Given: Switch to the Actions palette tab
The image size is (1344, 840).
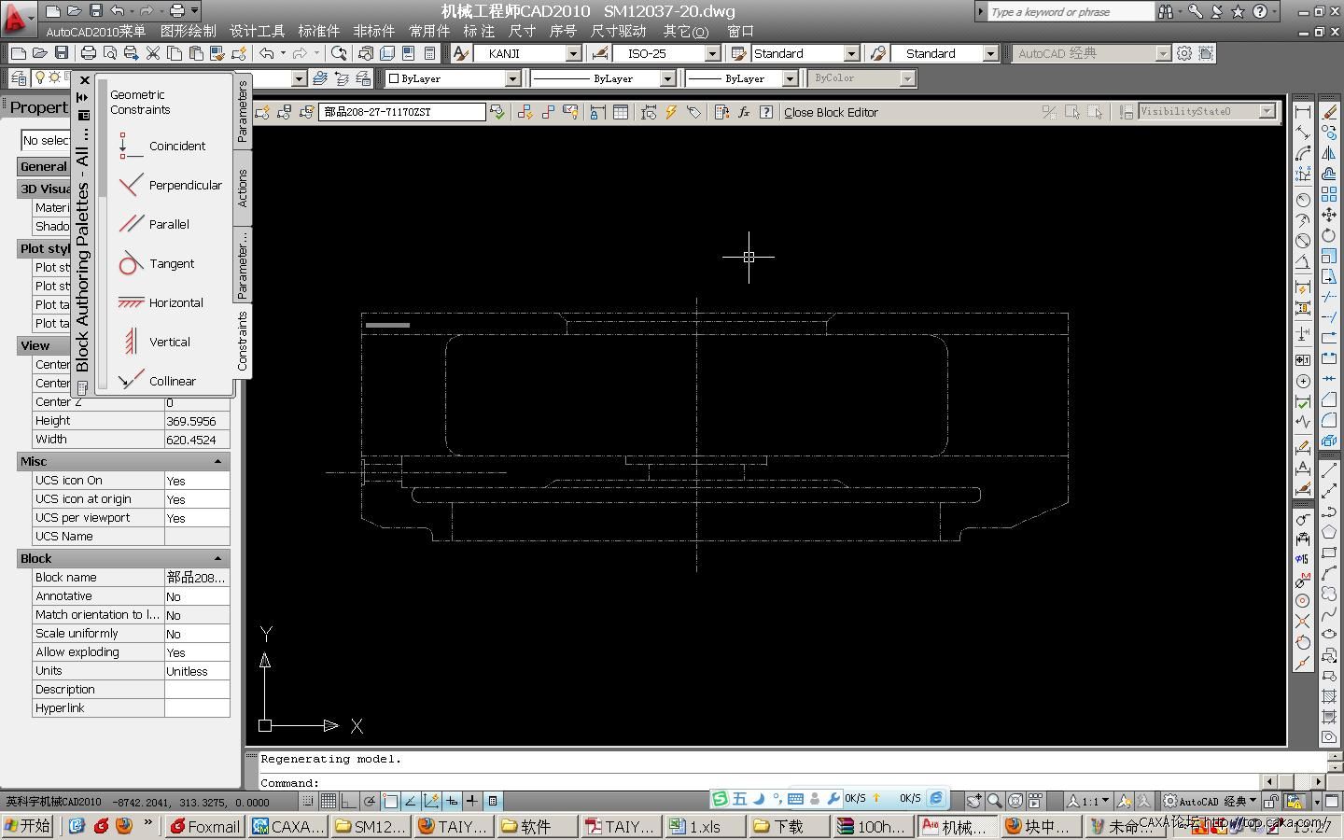Looking at the screenshot, I should 243,188.
